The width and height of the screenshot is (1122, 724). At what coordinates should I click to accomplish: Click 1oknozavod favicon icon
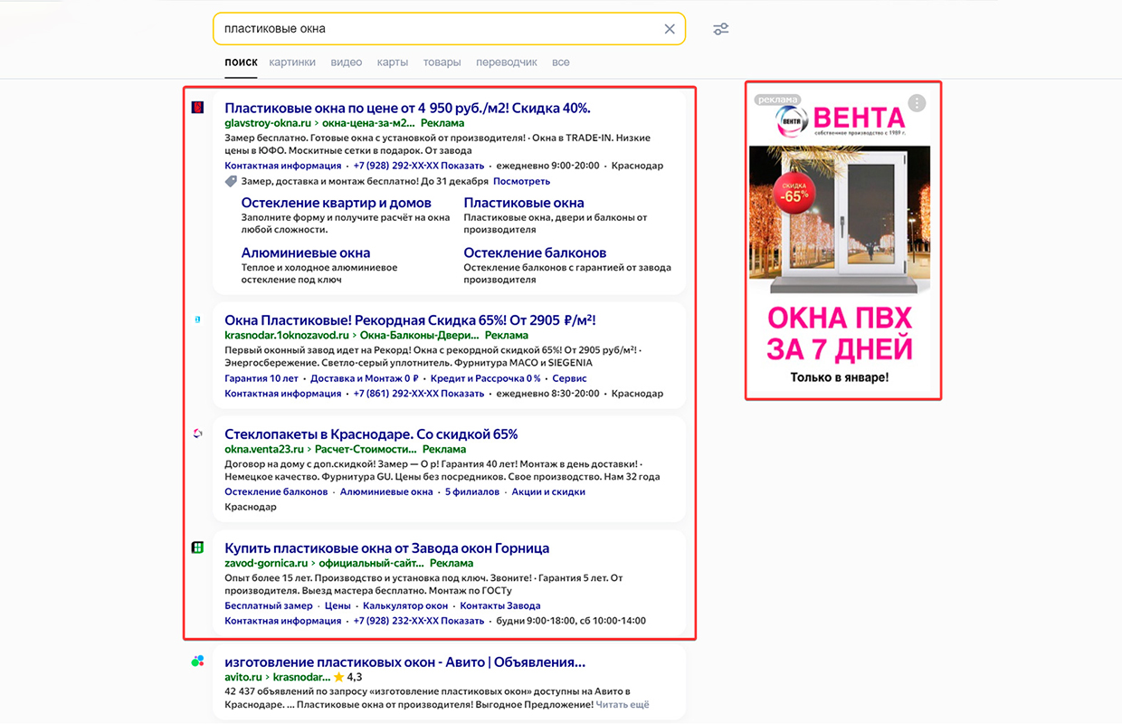point(197,319)
